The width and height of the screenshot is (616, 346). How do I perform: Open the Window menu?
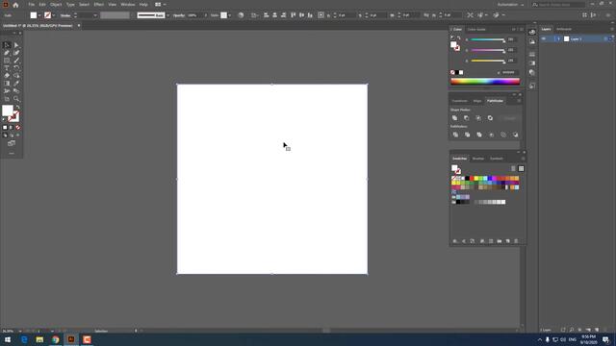128,4
